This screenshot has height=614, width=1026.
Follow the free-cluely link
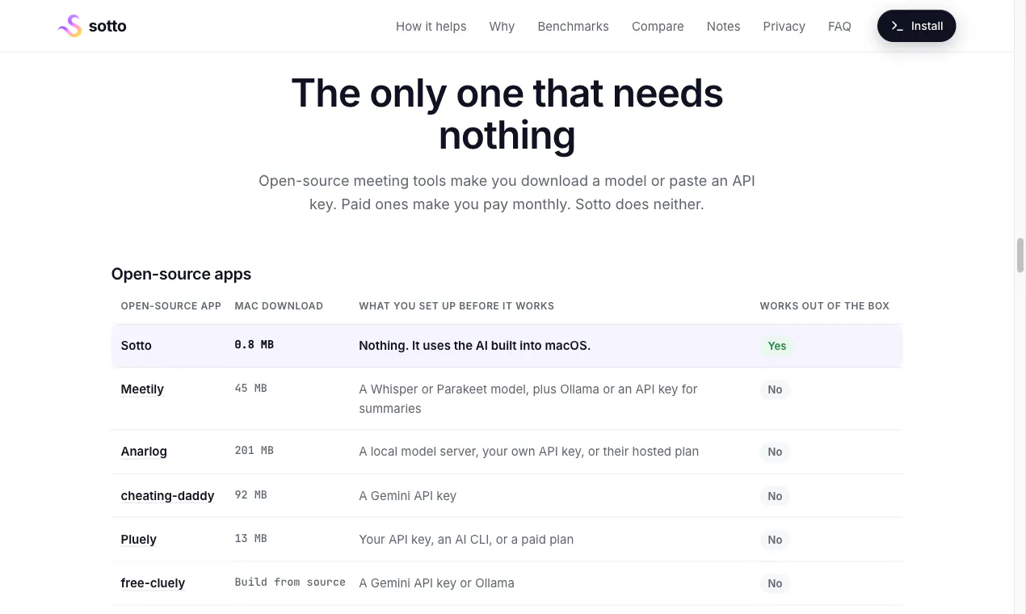pos(153,583)
